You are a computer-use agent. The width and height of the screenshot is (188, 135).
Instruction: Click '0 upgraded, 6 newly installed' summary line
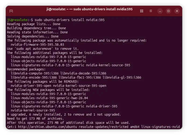(x=64, y=114)
